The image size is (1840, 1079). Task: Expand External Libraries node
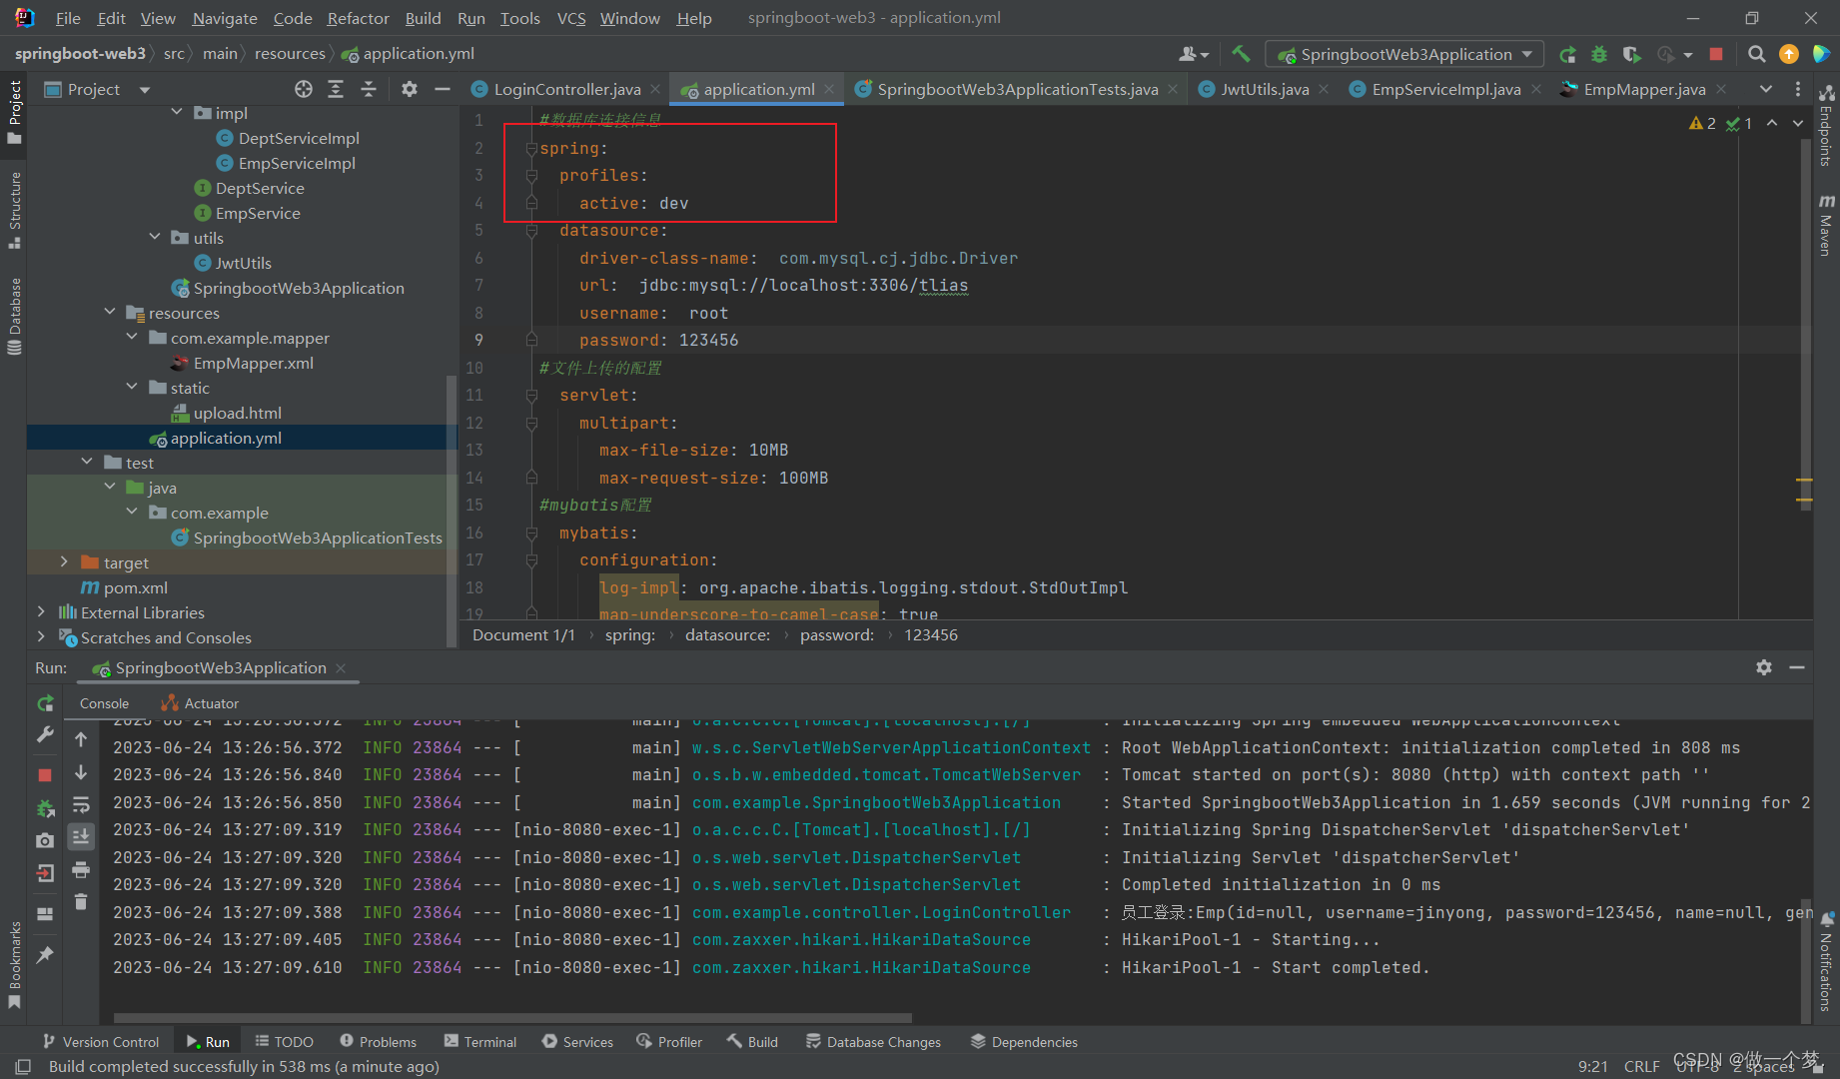(41, 611)
